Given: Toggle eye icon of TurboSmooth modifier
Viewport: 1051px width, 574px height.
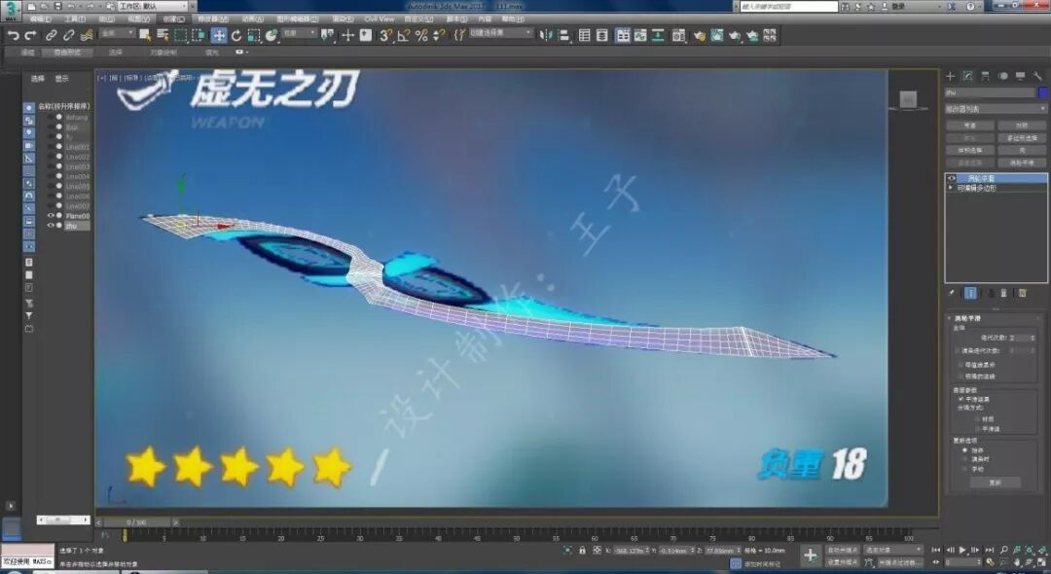Looking at the screenshot, I should click(x=952, y=178).
